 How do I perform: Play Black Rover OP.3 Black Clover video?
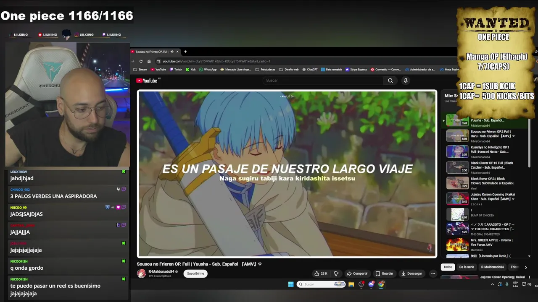[457, 183]
